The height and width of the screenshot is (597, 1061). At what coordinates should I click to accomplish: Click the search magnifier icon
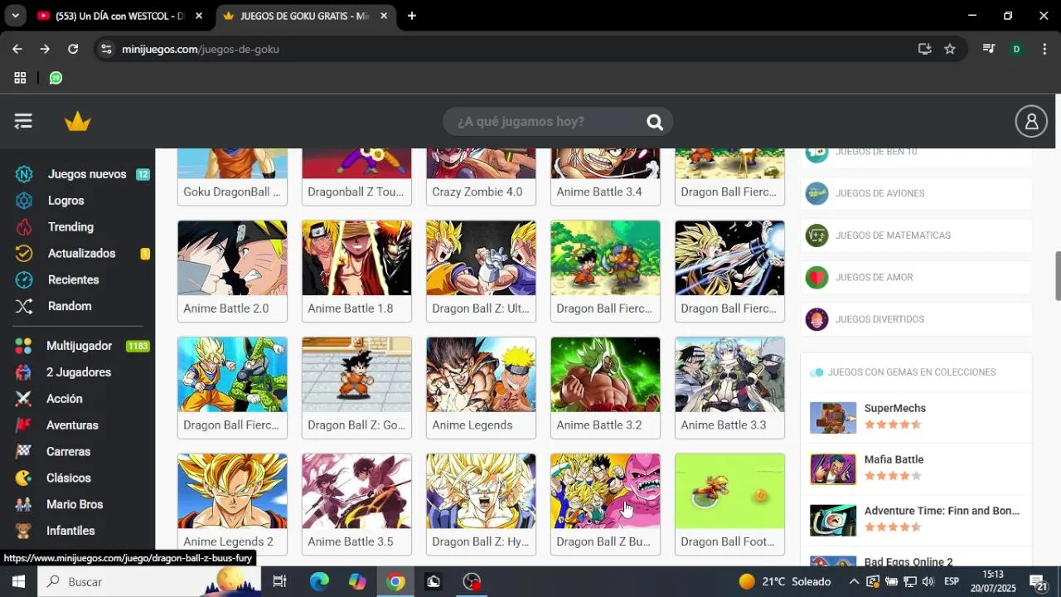655,123
